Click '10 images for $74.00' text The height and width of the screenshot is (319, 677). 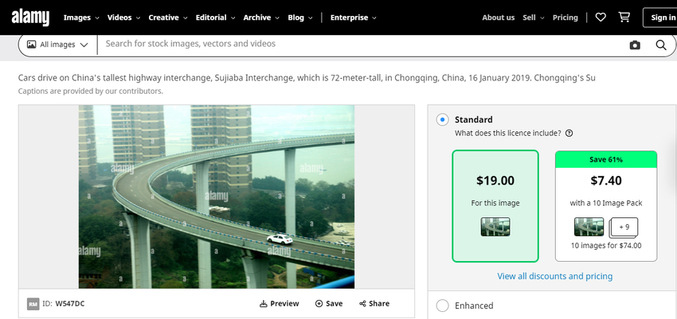click(606, 246)
